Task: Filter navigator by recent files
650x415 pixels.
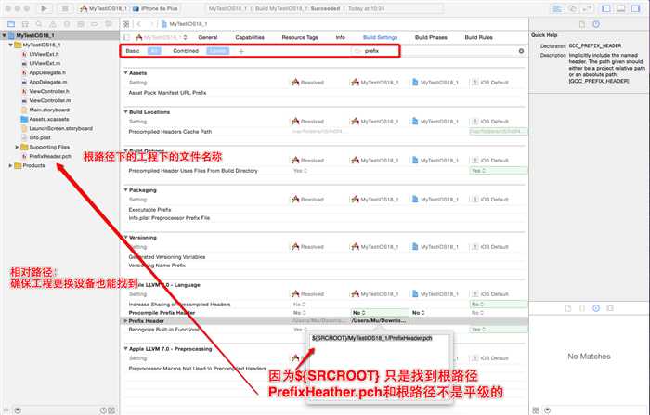Action: point(103,410)
